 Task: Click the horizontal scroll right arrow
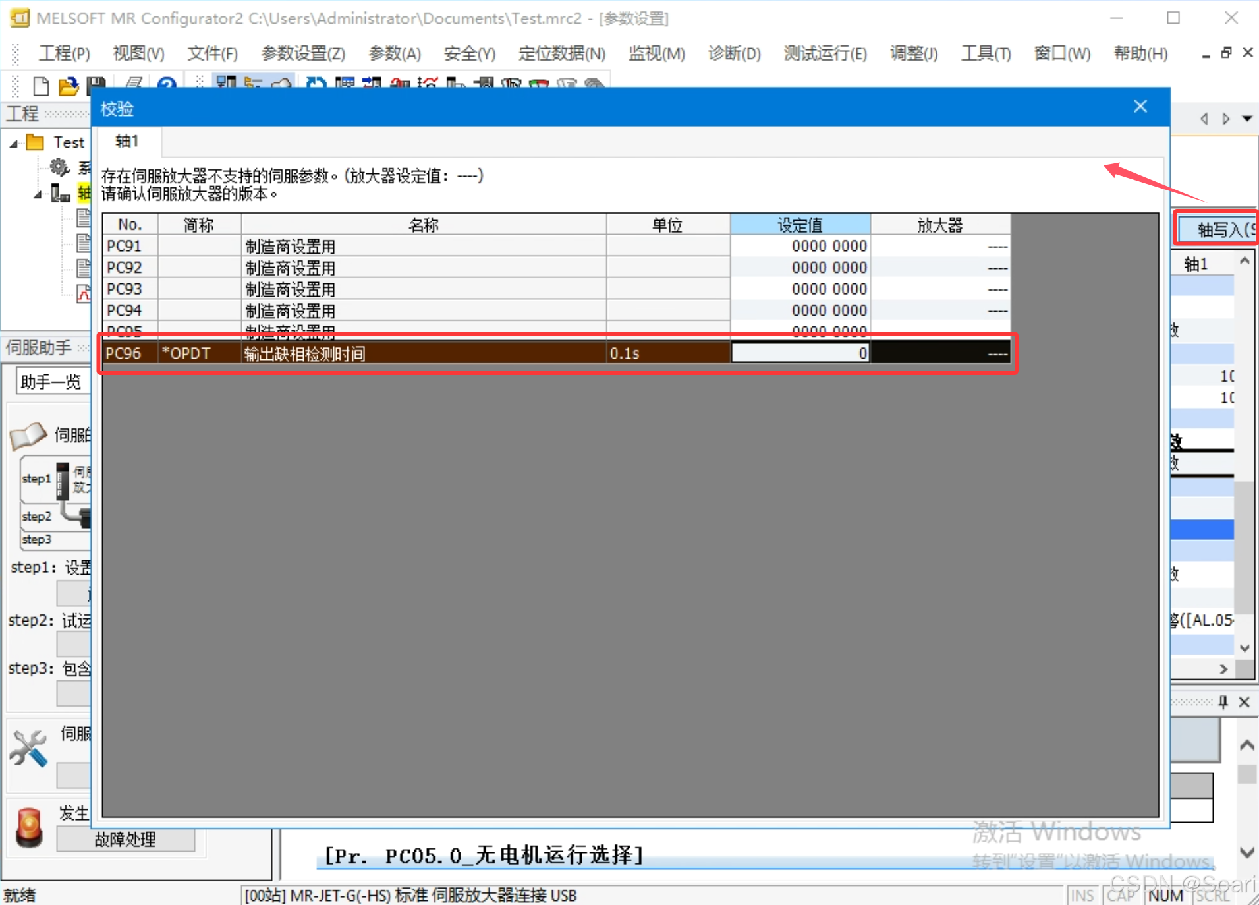coord(1223,669)
